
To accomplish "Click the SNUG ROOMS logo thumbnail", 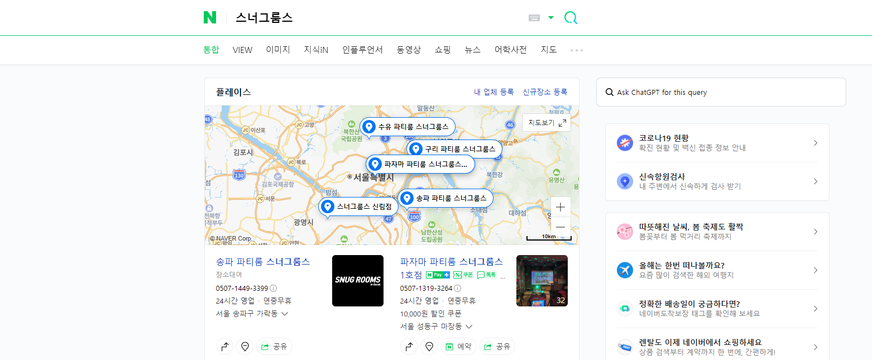I will coord(358,281).
